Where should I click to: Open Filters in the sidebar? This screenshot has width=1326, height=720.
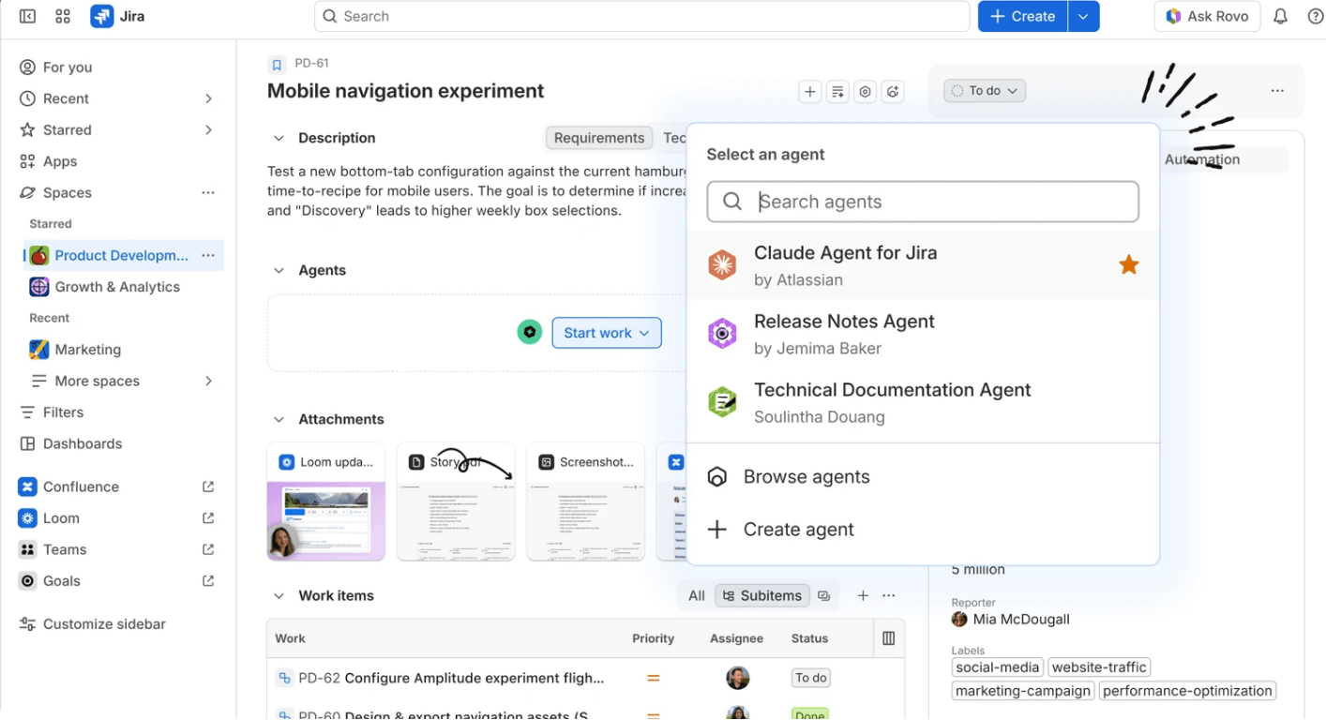63,412
